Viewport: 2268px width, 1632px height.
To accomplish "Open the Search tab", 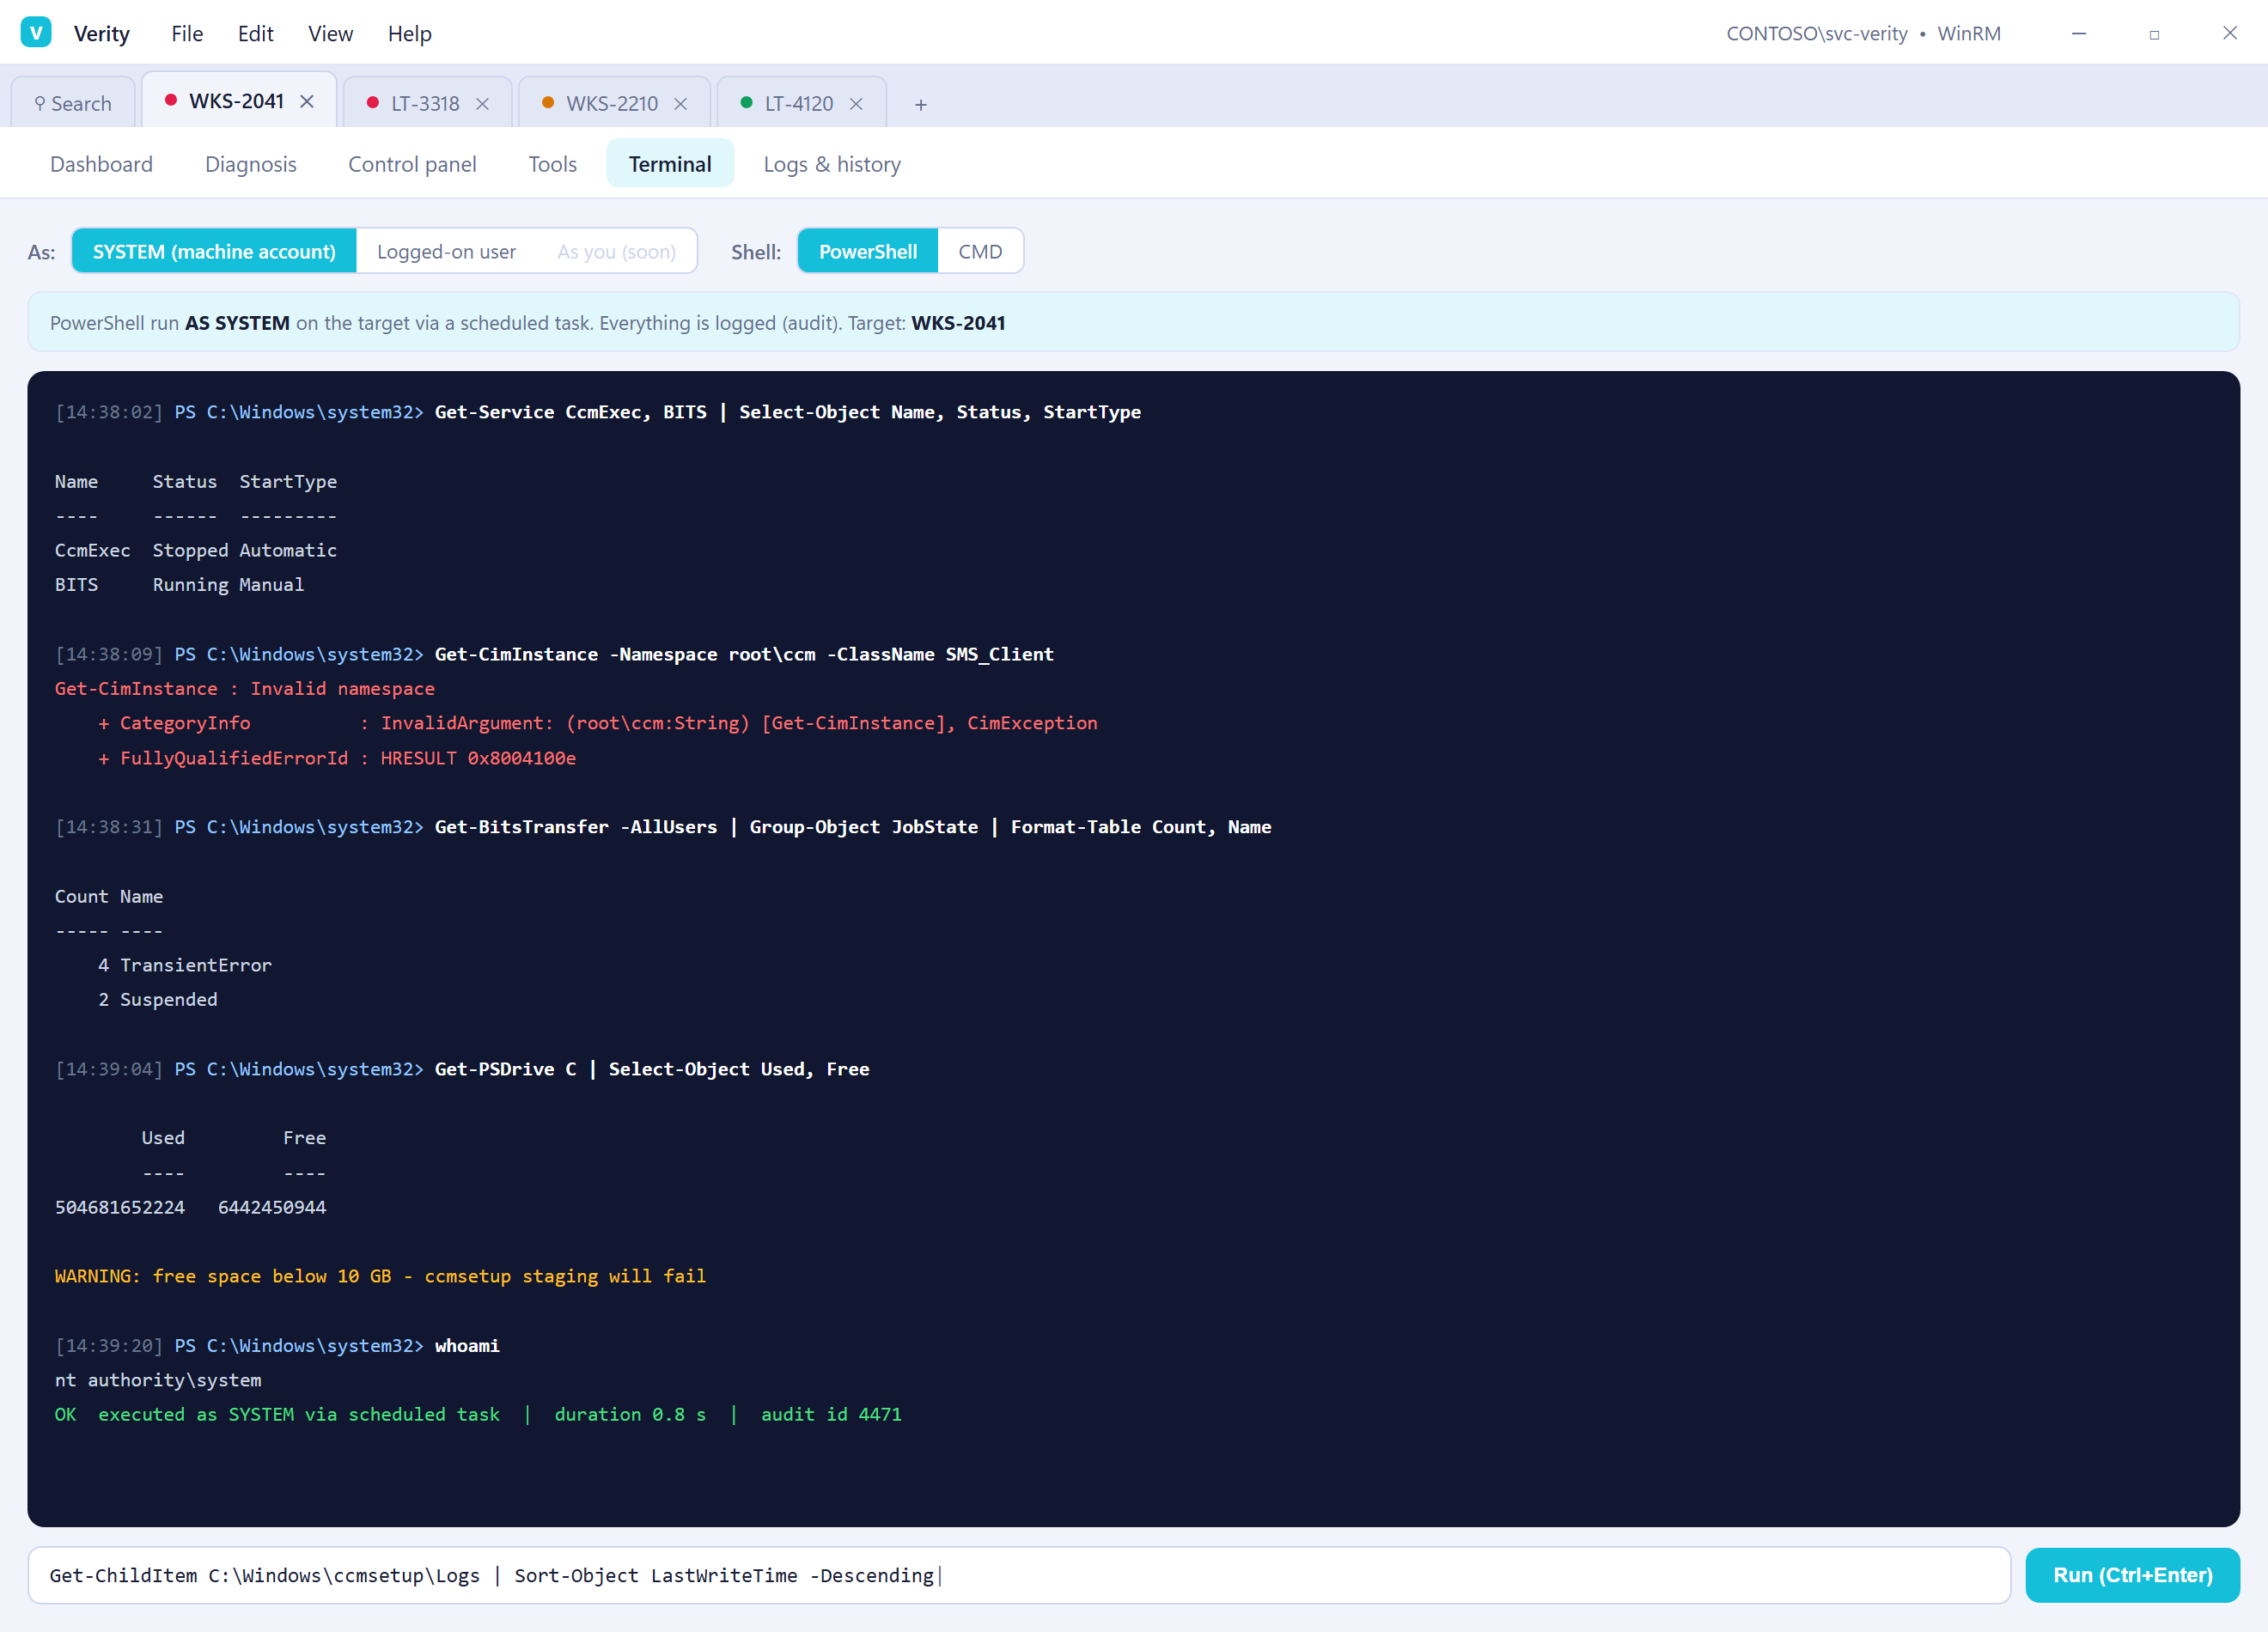I will (x=73, y=103).
